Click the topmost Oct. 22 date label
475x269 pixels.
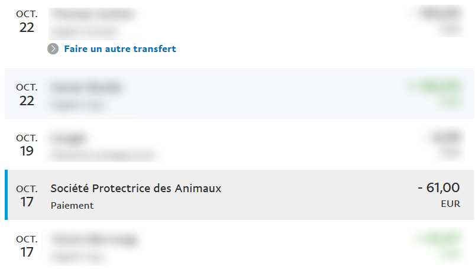coord(27,21)
